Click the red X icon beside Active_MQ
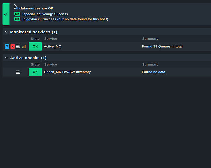211x168 pixels. (x=12, y=46)
